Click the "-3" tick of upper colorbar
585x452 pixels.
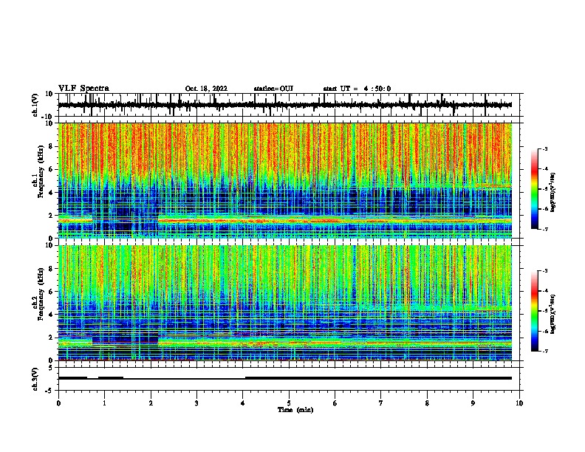[x=545, y=148]
